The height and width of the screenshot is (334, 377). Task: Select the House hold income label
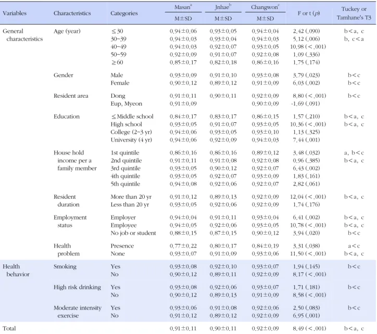(75, 161)
